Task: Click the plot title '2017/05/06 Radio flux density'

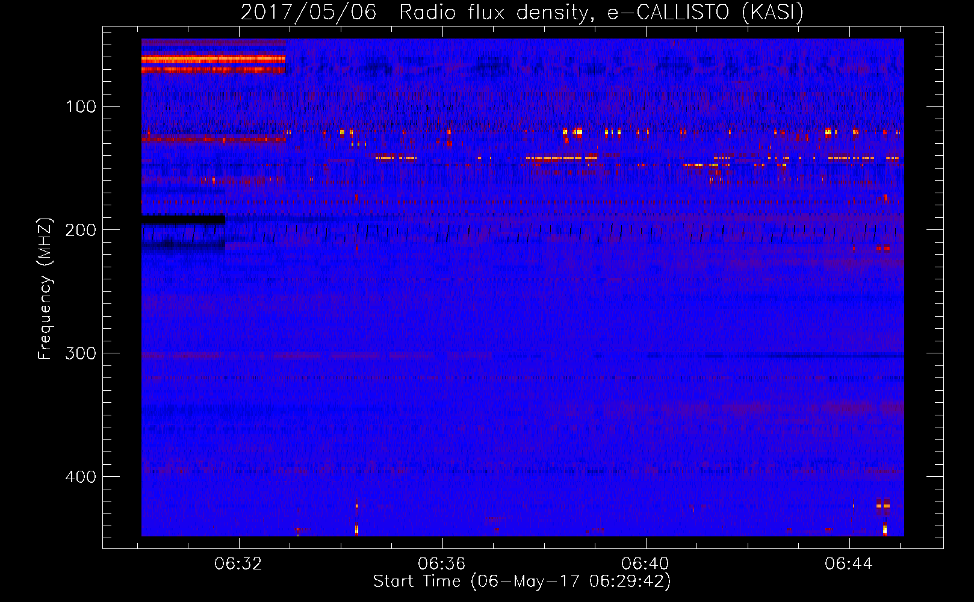Action: (522, 12)
